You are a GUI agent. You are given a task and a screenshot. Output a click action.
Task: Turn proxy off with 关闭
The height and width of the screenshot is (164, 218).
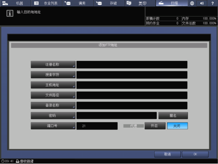[178, 126]
